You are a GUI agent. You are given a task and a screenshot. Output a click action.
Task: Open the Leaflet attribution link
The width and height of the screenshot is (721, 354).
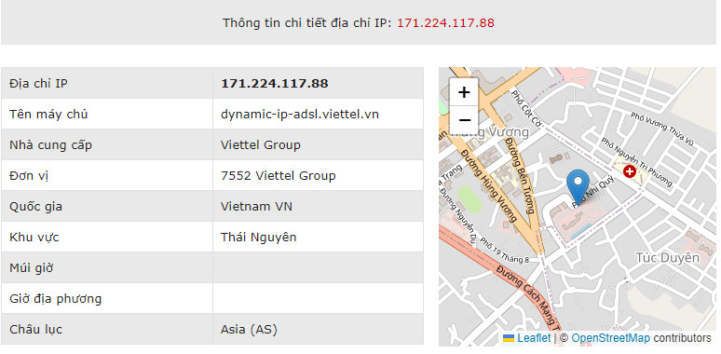[x=534, y=338]
